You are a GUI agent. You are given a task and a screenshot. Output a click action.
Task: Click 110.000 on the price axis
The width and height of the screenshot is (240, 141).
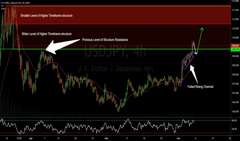click(x=235, y=38)
